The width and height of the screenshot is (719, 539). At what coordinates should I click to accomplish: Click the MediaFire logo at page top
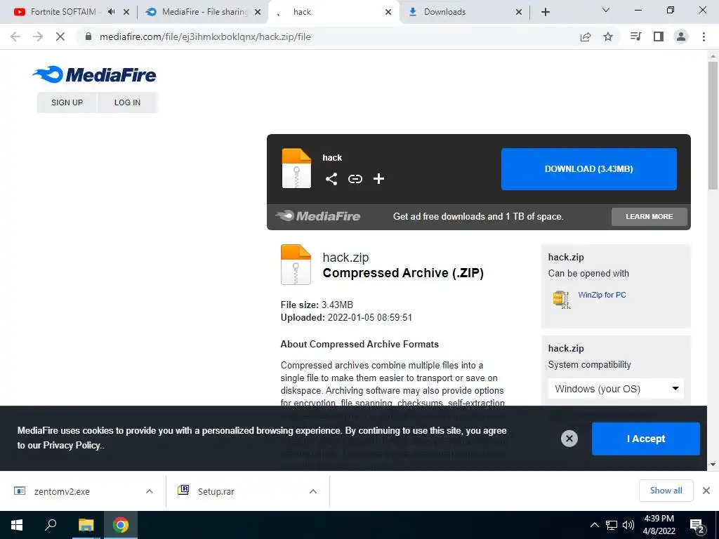tap(94, 74)
